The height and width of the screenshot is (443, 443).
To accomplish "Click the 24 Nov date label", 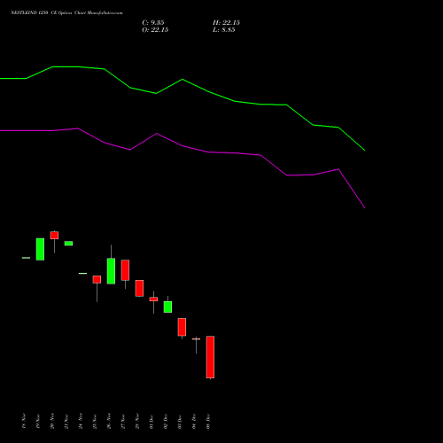I will tap(81, 421).
